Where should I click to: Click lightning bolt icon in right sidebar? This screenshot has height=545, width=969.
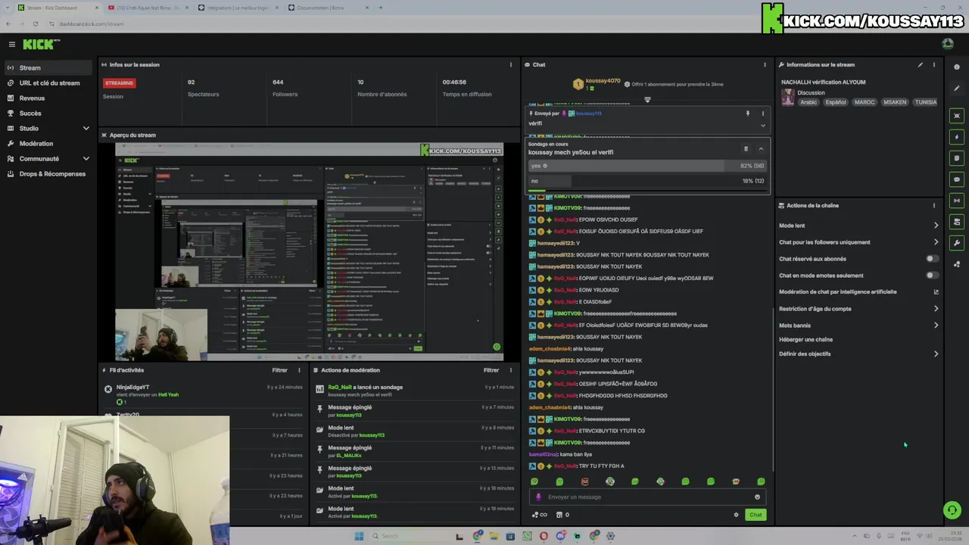click(957, 137)
